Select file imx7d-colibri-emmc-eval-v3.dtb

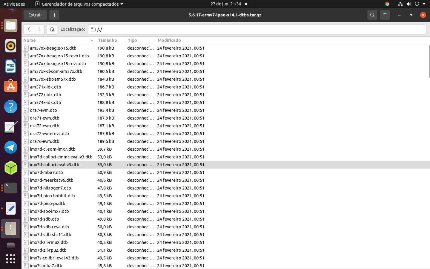point(226,157)
